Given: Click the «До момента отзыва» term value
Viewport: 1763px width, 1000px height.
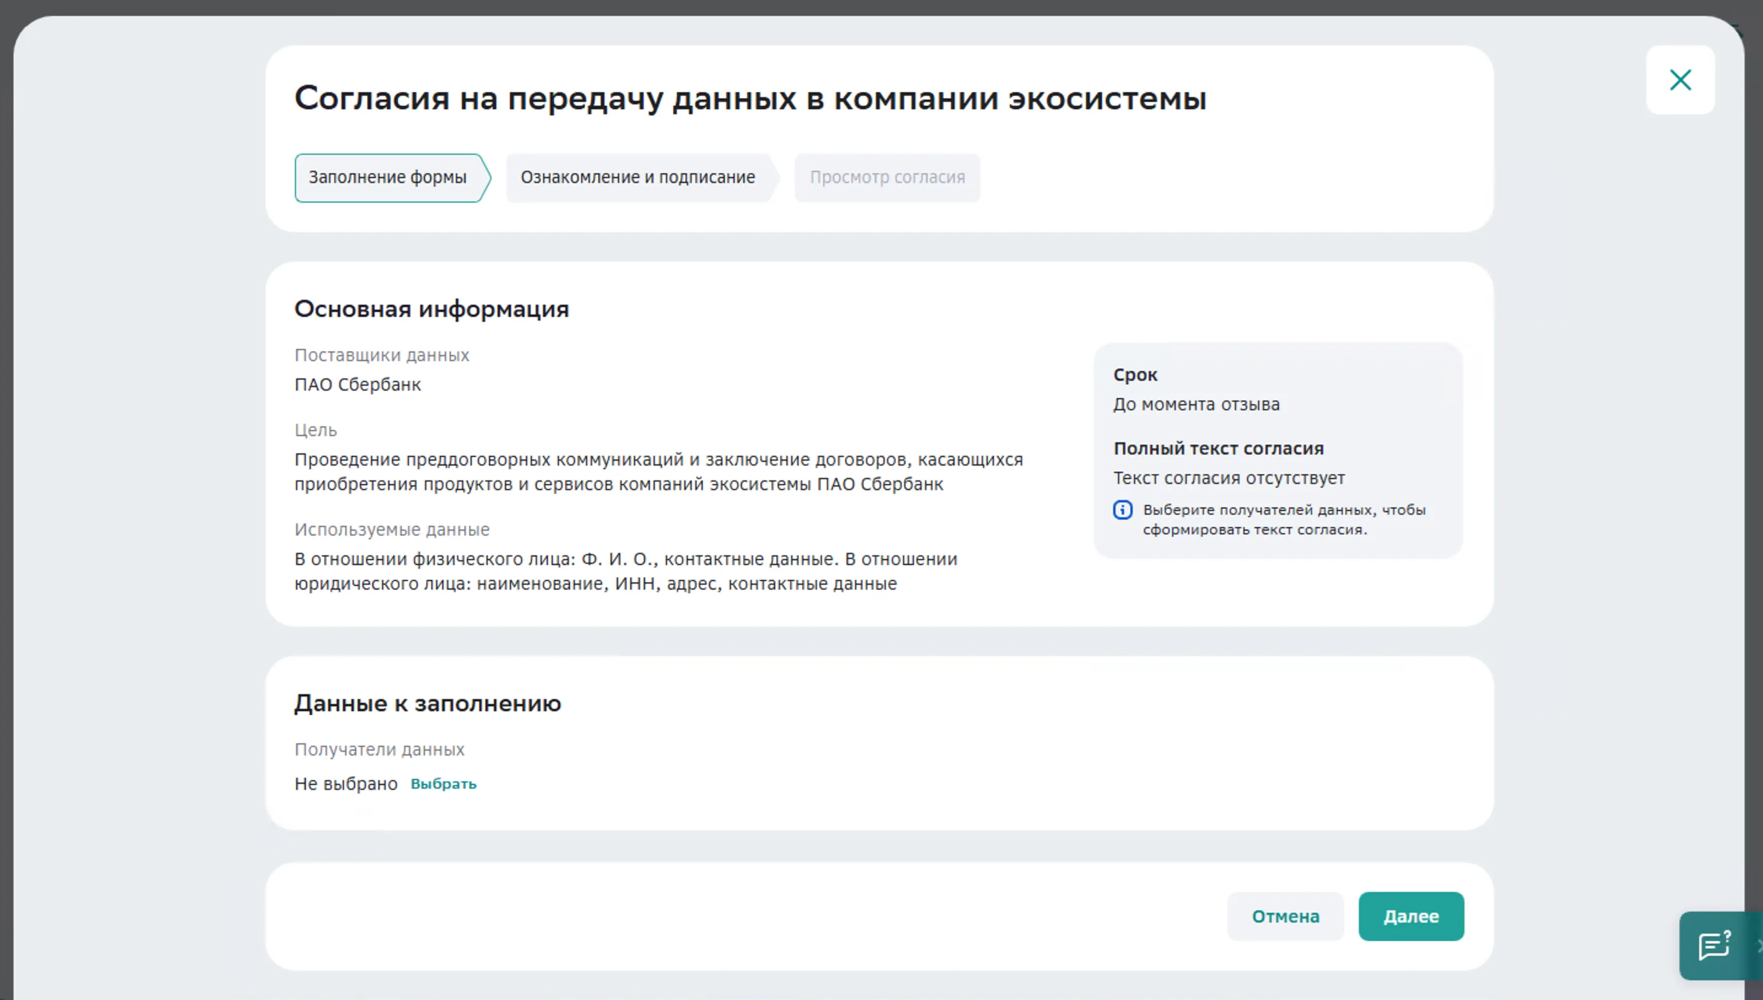Looking at the screenshot, I should (x=1196, y=405).
